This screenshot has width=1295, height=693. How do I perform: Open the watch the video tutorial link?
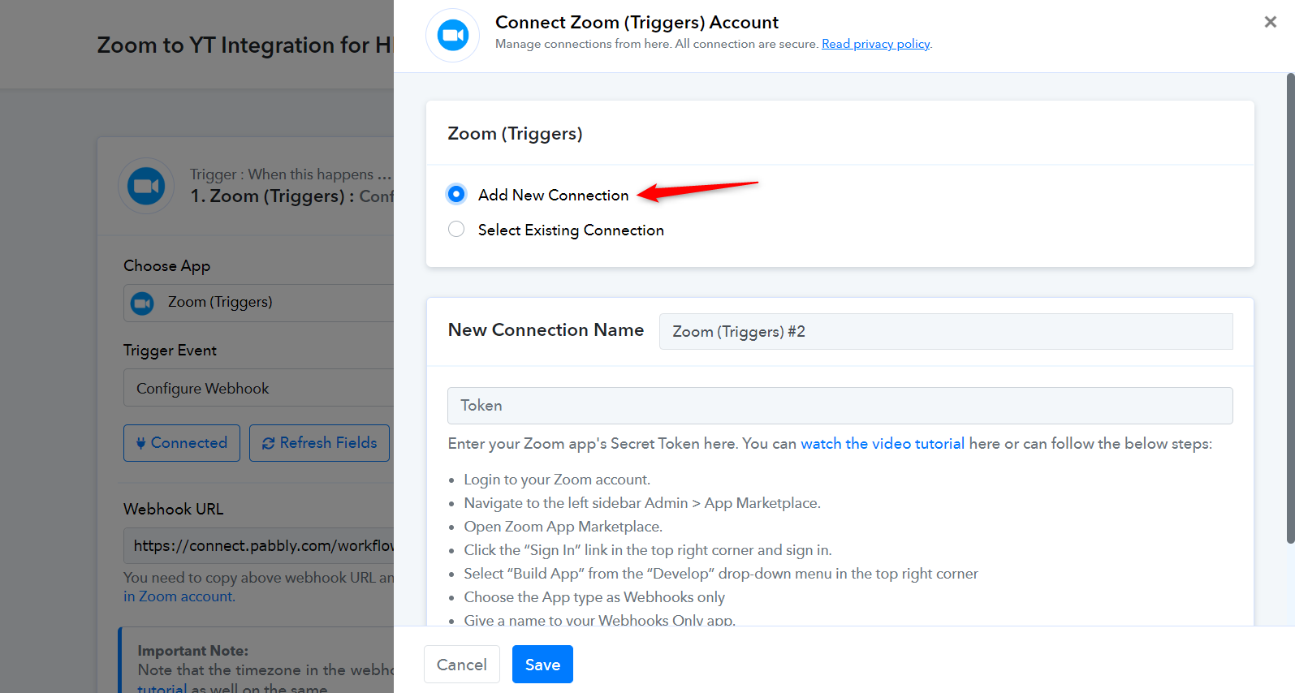click(883, 444)
